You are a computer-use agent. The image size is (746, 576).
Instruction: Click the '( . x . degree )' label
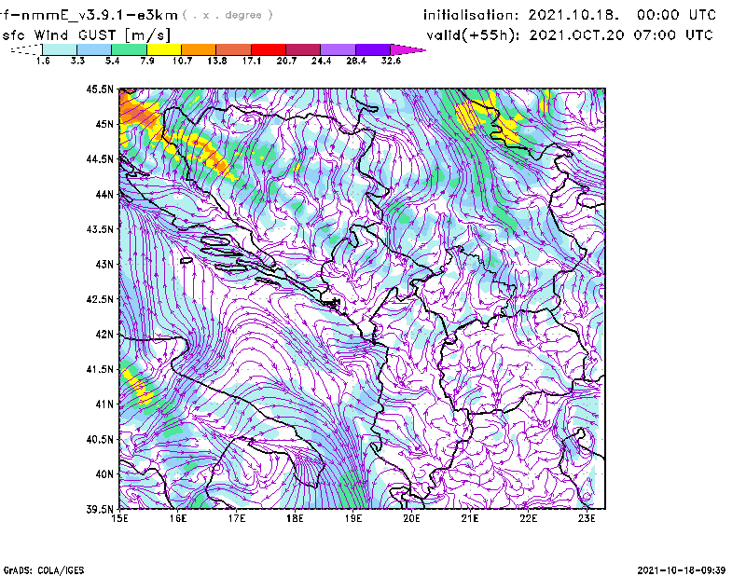[228, 15]
